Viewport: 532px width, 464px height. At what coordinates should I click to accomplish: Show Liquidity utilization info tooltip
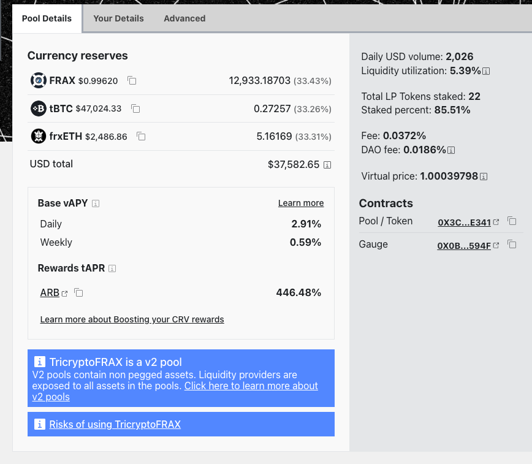[x=486, y=71]
